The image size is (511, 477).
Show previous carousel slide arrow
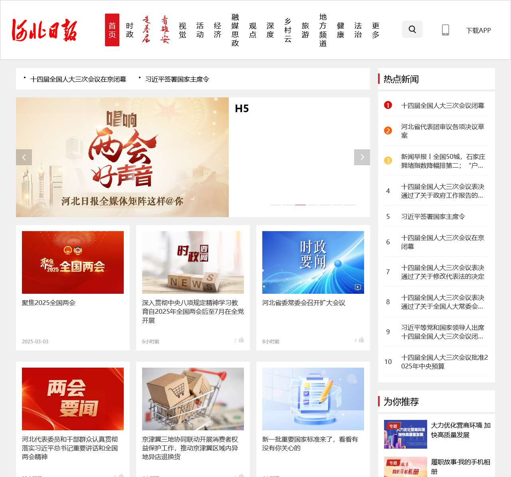24,157
